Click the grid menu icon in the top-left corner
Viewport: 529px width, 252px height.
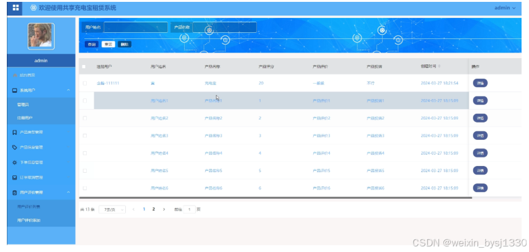(x=16, y=8)
